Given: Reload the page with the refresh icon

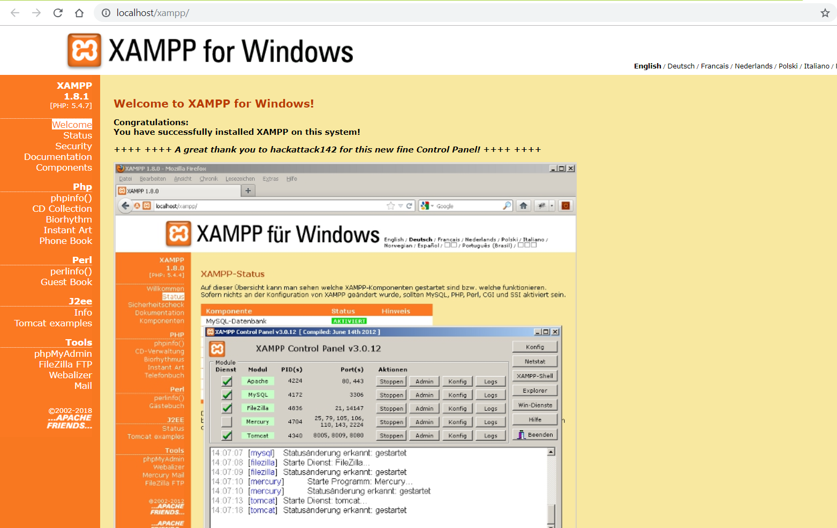Looking at the screenshot, I should coord(57,13).
